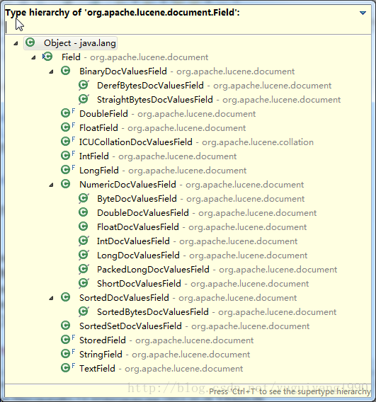Collapse the Field node
This screenshot has width=376, height=402.
pyautogui.click(x=33, y=57)
